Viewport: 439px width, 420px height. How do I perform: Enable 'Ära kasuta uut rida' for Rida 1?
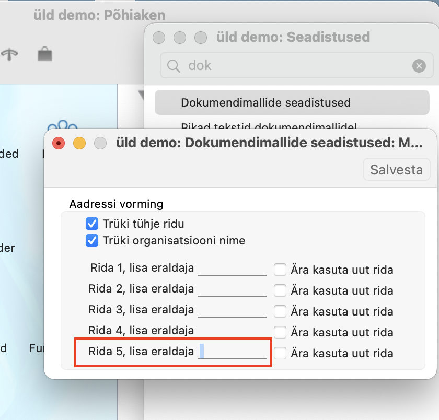click(280, 270)
